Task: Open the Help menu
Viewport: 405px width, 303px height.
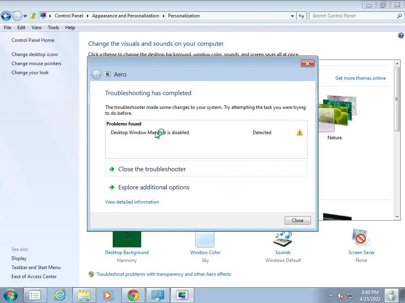Action: pos(70,28)
